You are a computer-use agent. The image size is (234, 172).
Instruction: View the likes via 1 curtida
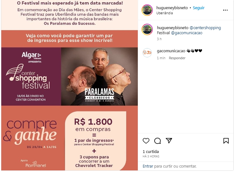pos(150,152)
